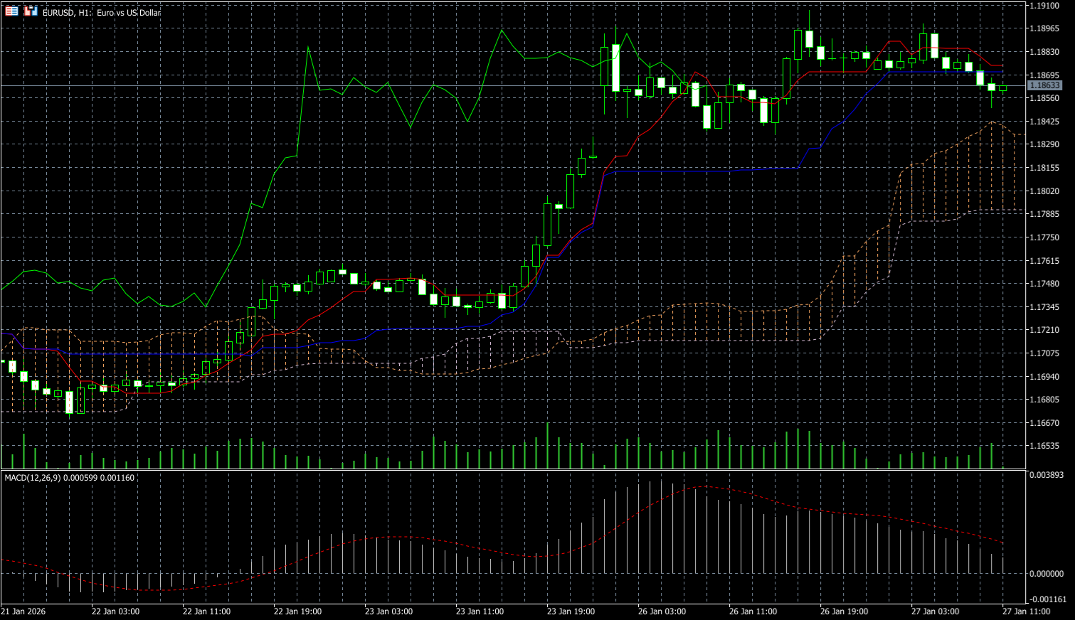Image resolution: width=1075 pixels, height=620 pixels.
Task: Click the 1.18560 price axis label
Action: pyautogui.click(x=1045, y=98)
